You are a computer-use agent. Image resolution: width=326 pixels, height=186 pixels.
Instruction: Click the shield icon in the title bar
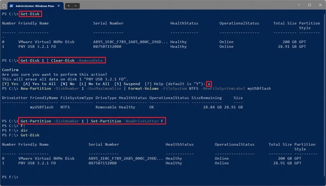pyautogui.click(x=4, y=6)
